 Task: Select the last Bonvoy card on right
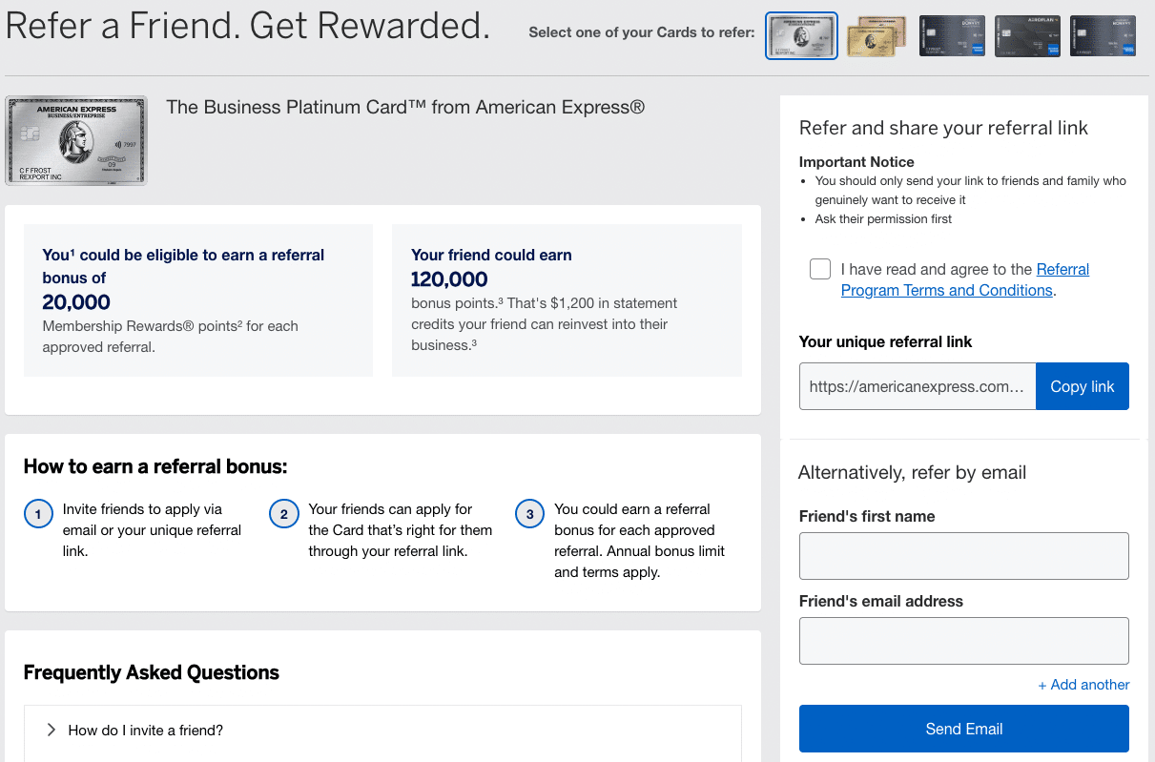1103,36
